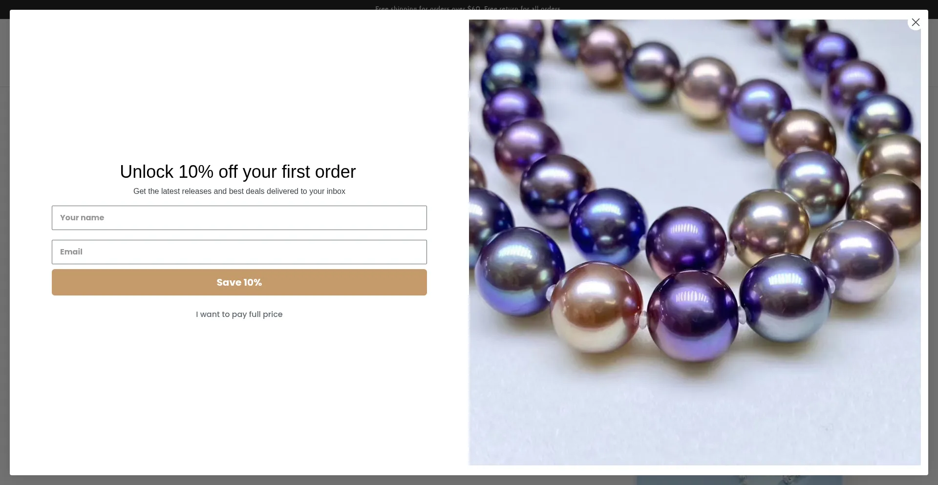938x485 pixels.
Task: Click the pearl necklace promotional photo
Action: click(695, 242)
